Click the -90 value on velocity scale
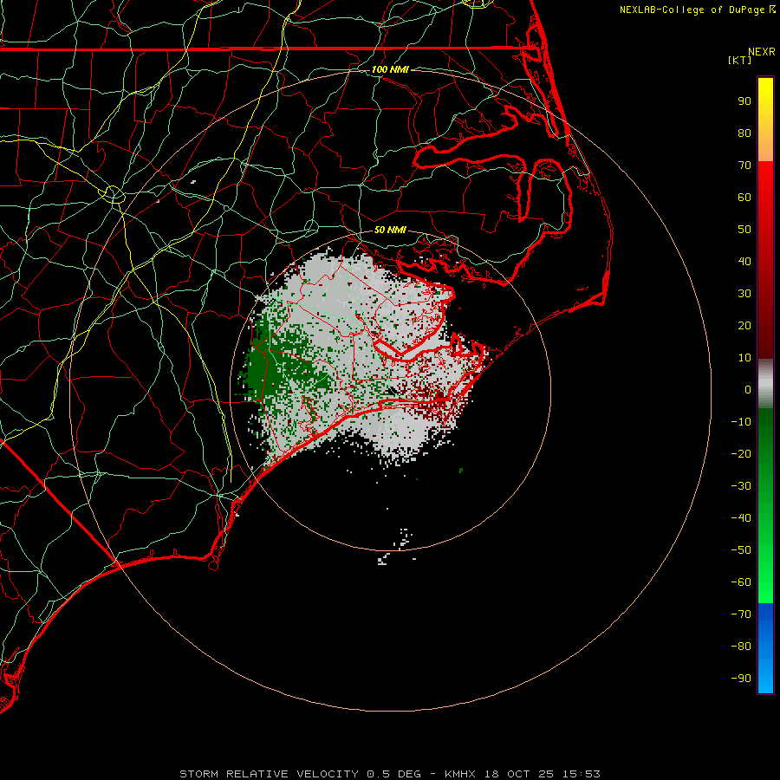Viewport: 780px width, 780px height. pyautogui.click(x=741, y=679)
